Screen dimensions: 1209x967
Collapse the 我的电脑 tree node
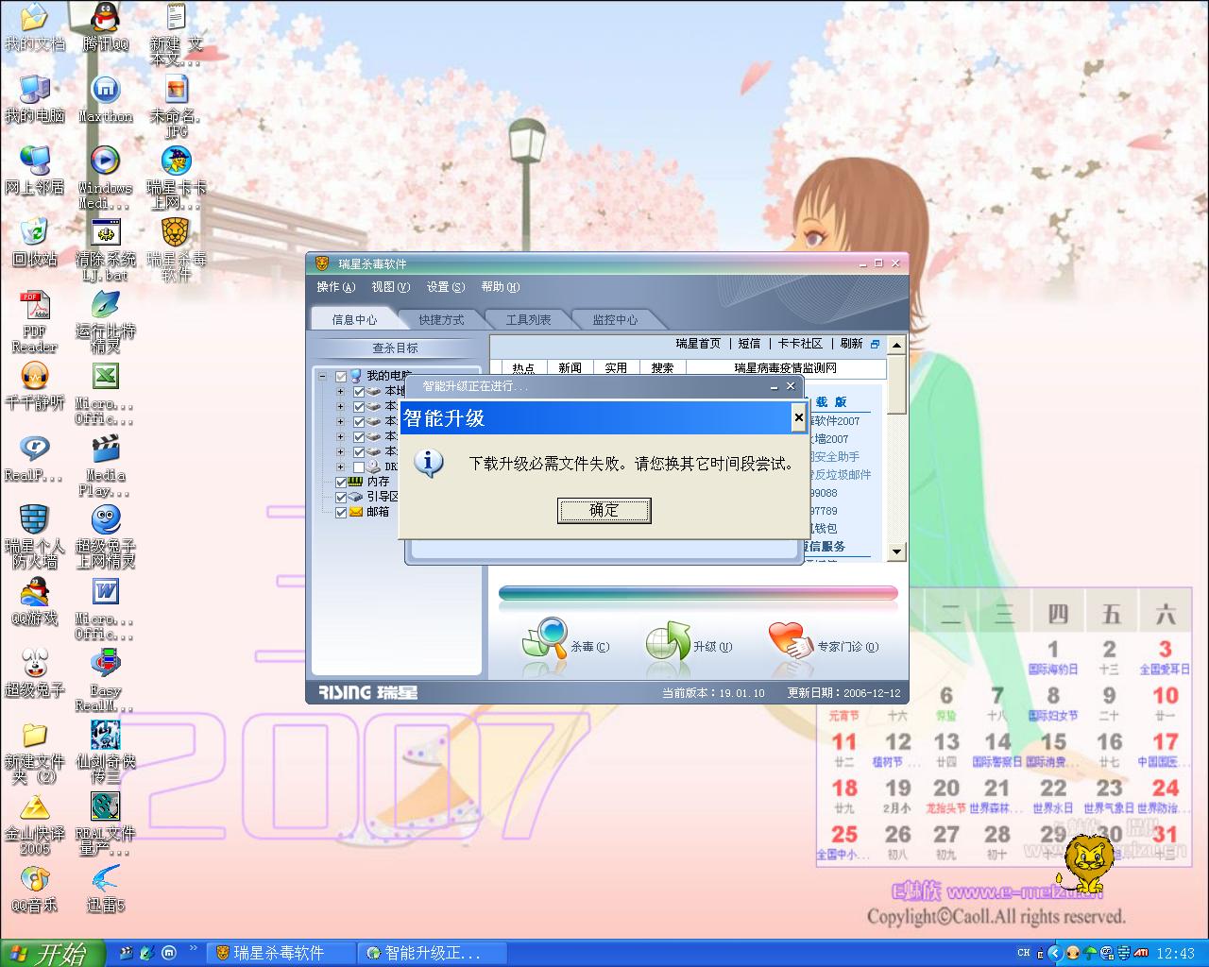click(x=323, y=376)
